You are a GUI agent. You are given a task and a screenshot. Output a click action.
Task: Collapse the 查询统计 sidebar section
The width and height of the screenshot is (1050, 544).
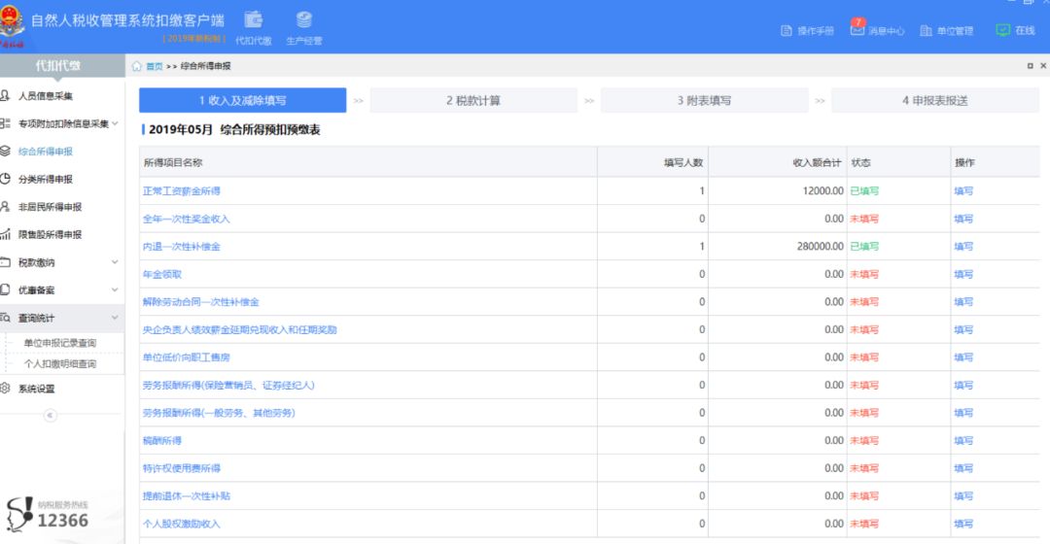[115, 318]
